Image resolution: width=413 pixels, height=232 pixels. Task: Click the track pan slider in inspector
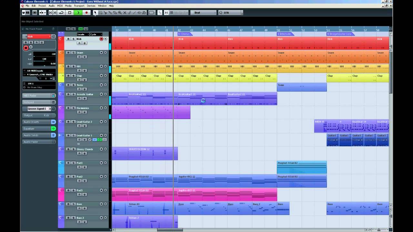click(45, 59)
